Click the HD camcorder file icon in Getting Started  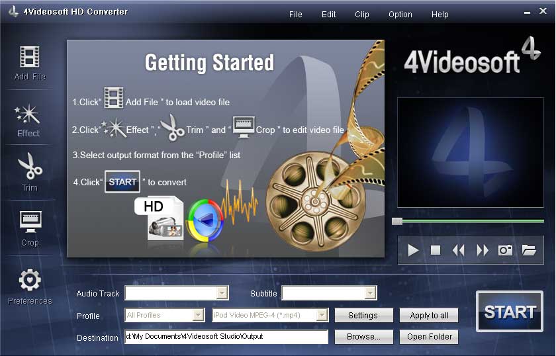(x=160, y=218)
